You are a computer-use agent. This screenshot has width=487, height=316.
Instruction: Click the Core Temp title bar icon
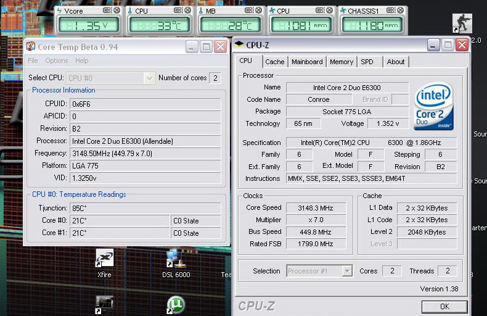31,47
